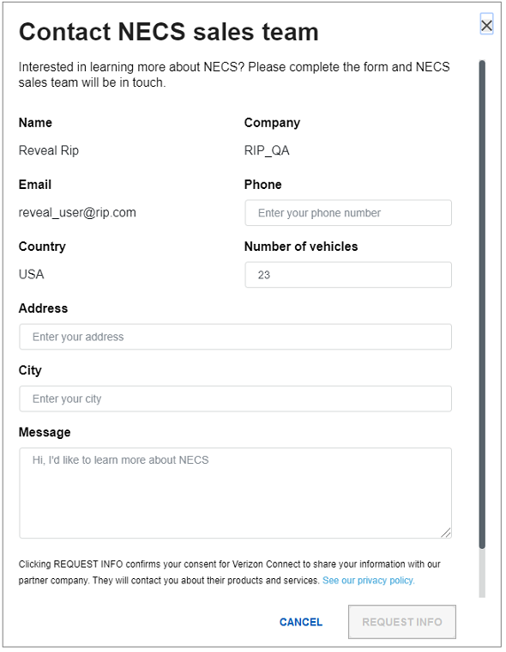Click the REQUEST INFO button
This screenshot has height=652, width=506.
tap(402, 622)
